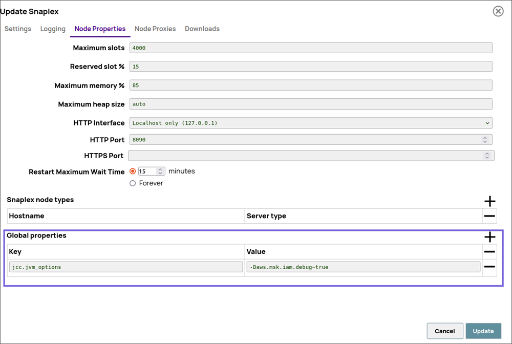This screenshot has width=512, height=344.
Task: Click minus icon in Global properties header
Action: coord(489,251)
